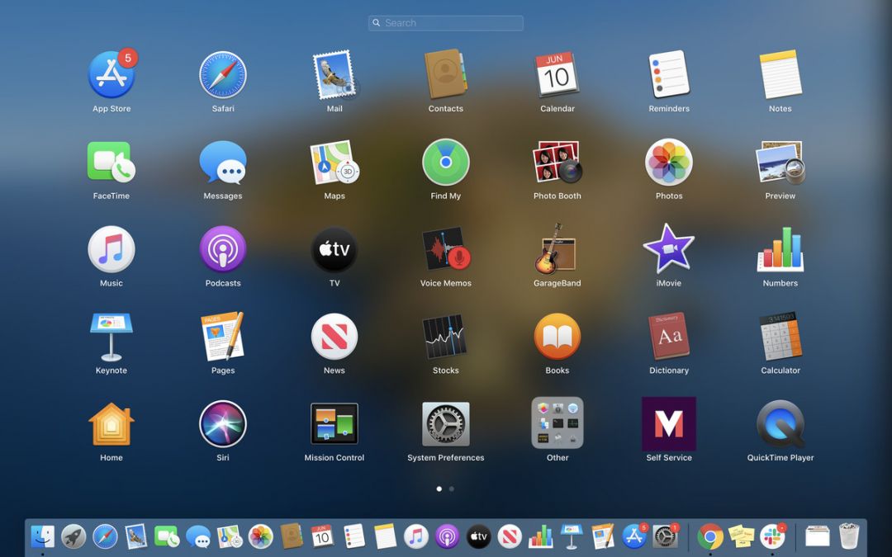Open the App Store with 5 updates badge
This screenshot has height=557, width=892.
111,75
